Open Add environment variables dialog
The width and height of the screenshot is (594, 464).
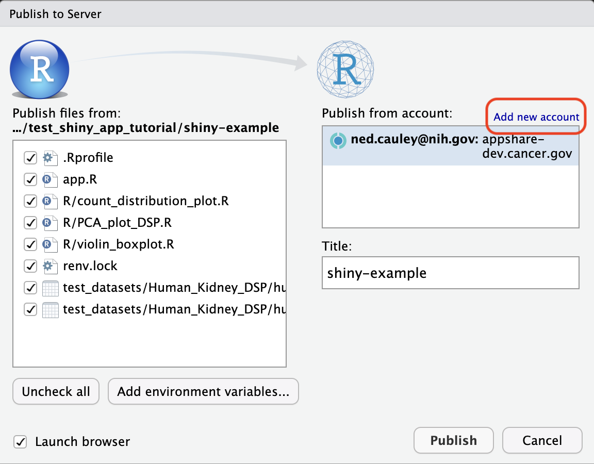203,392
